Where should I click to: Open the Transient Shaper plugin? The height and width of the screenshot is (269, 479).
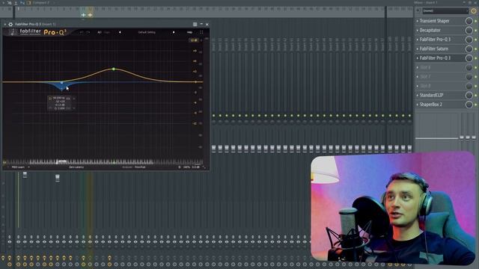(434, 21)
